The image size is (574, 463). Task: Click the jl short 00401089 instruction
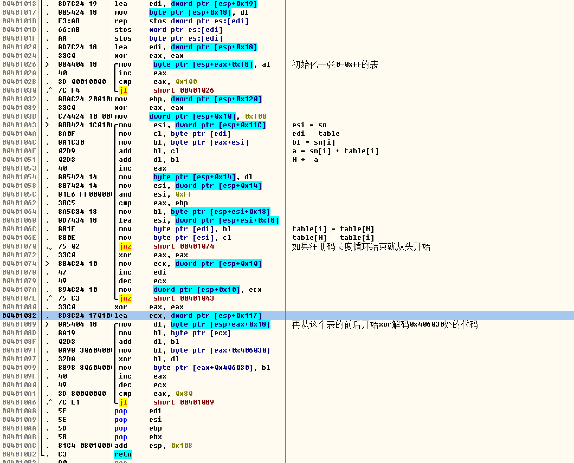tap(123, 402)
